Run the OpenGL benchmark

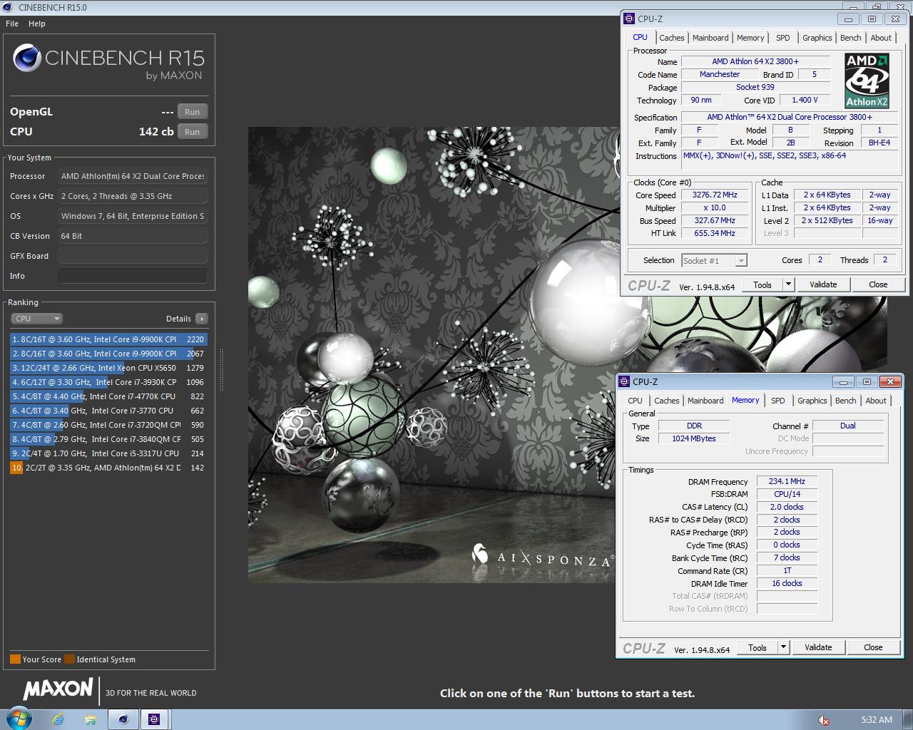[193, 112]
